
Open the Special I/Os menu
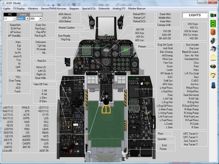point(89,8)
